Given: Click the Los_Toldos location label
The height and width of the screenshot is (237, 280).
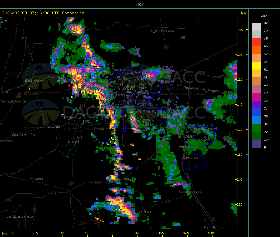Looking at the screenshot, I should 124,178.
